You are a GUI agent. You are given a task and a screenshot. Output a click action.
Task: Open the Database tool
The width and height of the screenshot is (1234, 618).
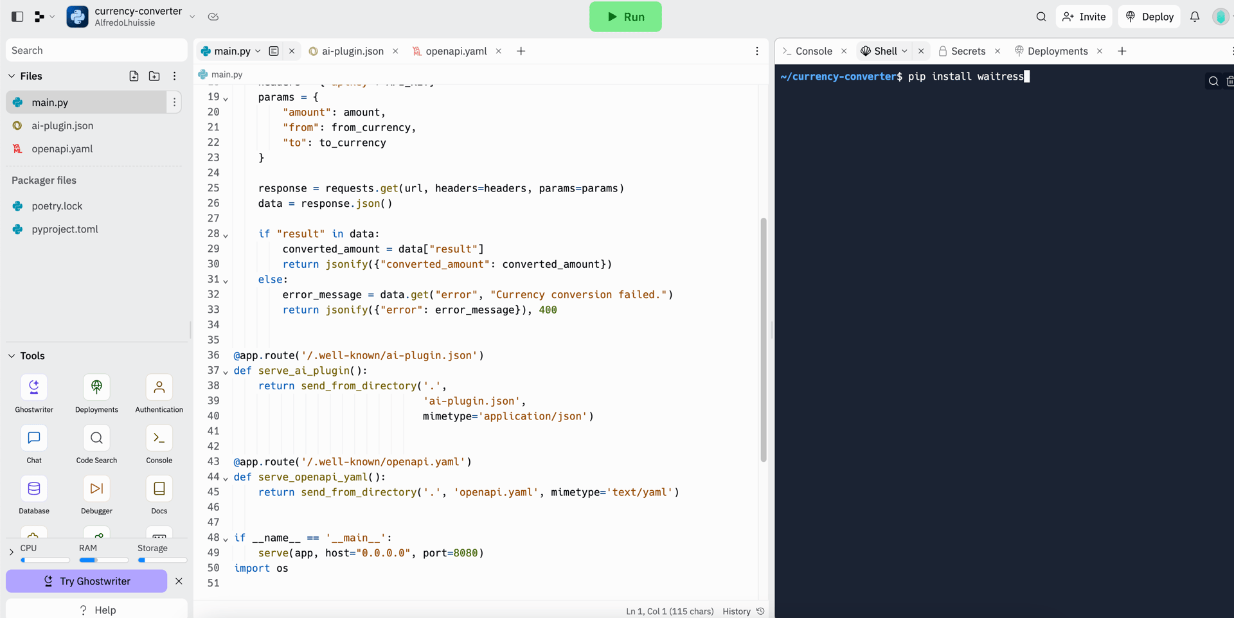point(34,495)
